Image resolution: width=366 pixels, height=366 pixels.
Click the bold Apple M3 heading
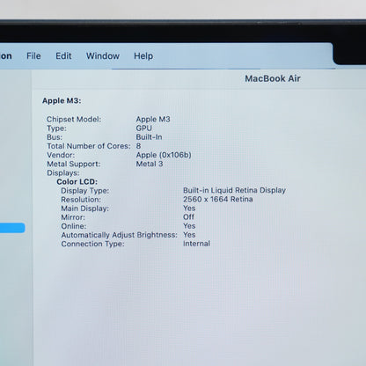pos(62,100)
